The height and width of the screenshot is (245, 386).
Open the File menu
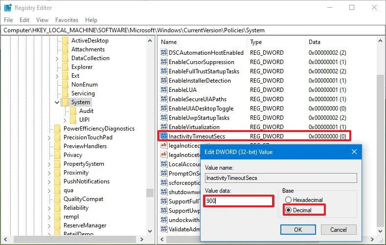[x=8, y=20]
